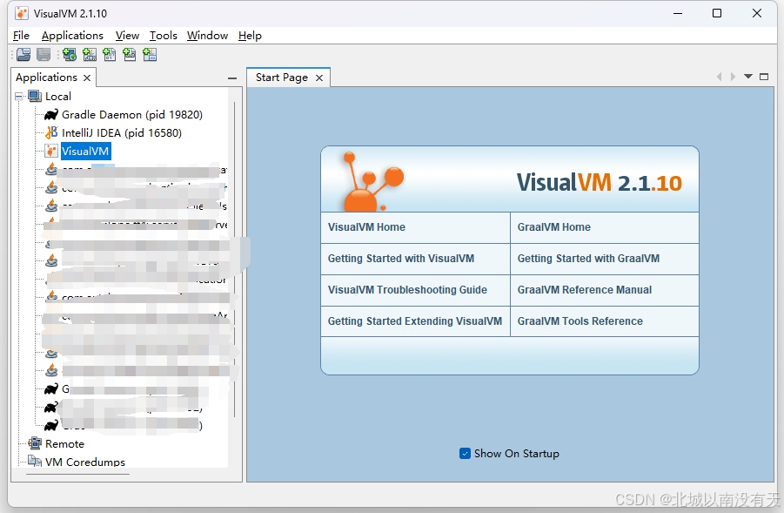Open the File menu

[21, 36]
